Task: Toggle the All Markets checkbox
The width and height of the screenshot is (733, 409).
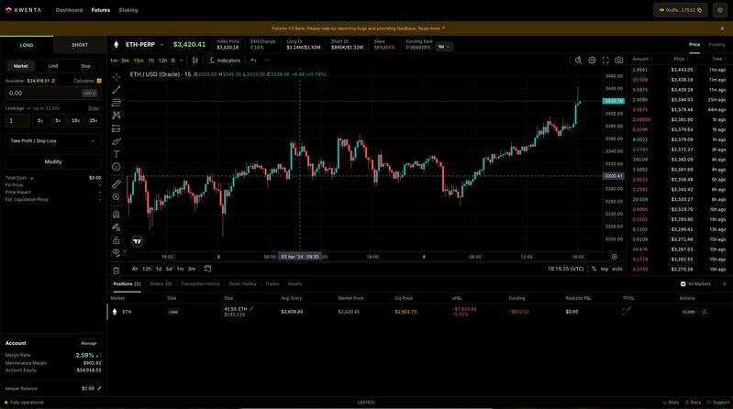Action: coord(683,283)
